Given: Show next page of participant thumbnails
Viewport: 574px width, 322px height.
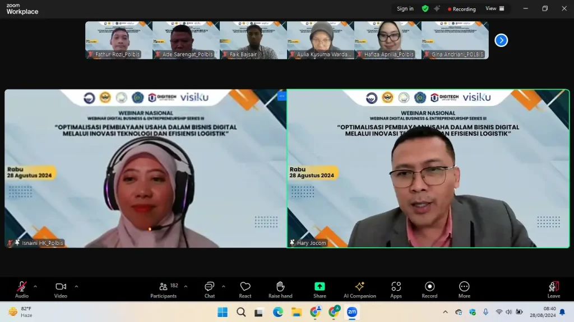Looking at the screenshot, I should pyautogui.click(x=501, y=40).
